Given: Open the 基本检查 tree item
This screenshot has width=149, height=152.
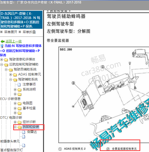Looking at the screenshot, I should [29, 108].
